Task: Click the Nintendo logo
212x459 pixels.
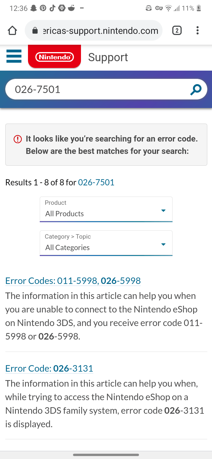Action: [54, 57]
